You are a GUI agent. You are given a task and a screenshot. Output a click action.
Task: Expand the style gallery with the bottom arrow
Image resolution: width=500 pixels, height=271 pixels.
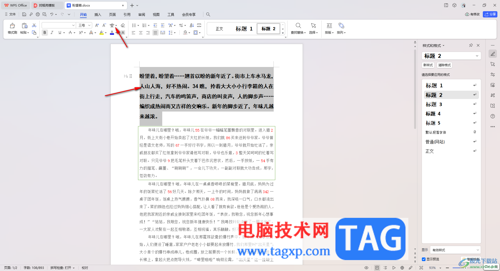283,33
